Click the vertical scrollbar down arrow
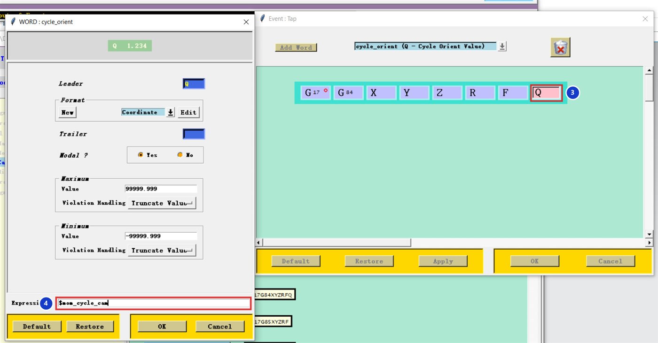Viewport: 658px width, 343px height. [650, 234]
